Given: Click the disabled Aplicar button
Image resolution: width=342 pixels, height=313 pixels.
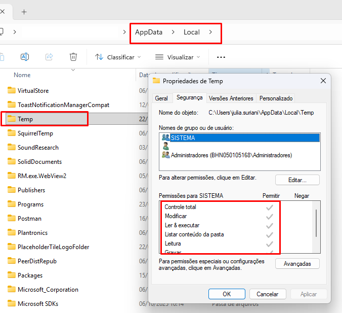Looking at the screenshot, I should coord(309,294).
